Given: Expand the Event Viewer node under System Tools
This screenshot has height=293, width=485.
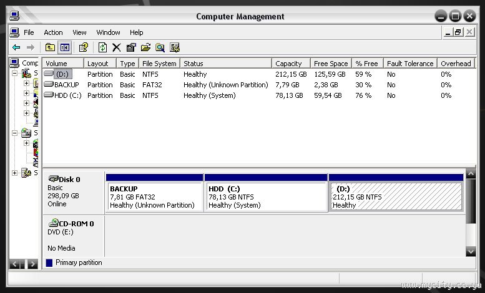Looking at the screenshot, I should click(27, 83).
